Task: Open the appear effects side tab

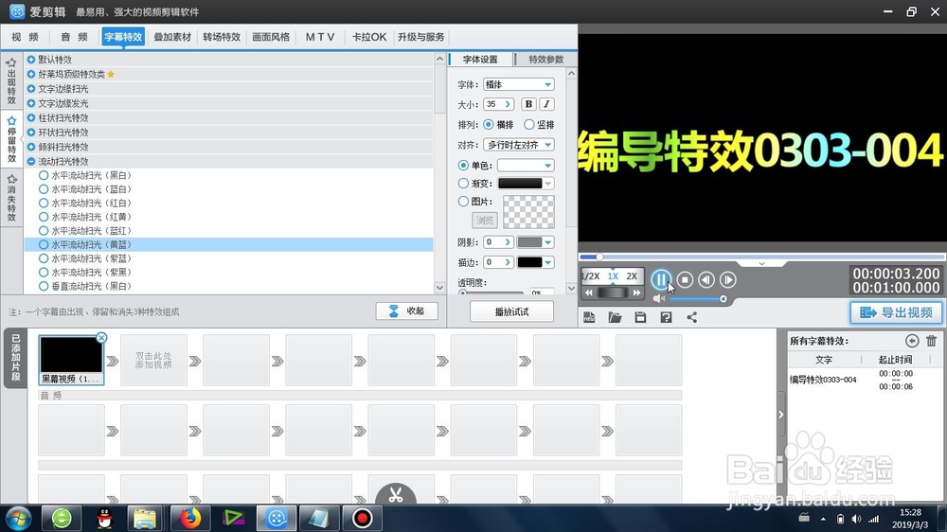Action: (11, 81)
